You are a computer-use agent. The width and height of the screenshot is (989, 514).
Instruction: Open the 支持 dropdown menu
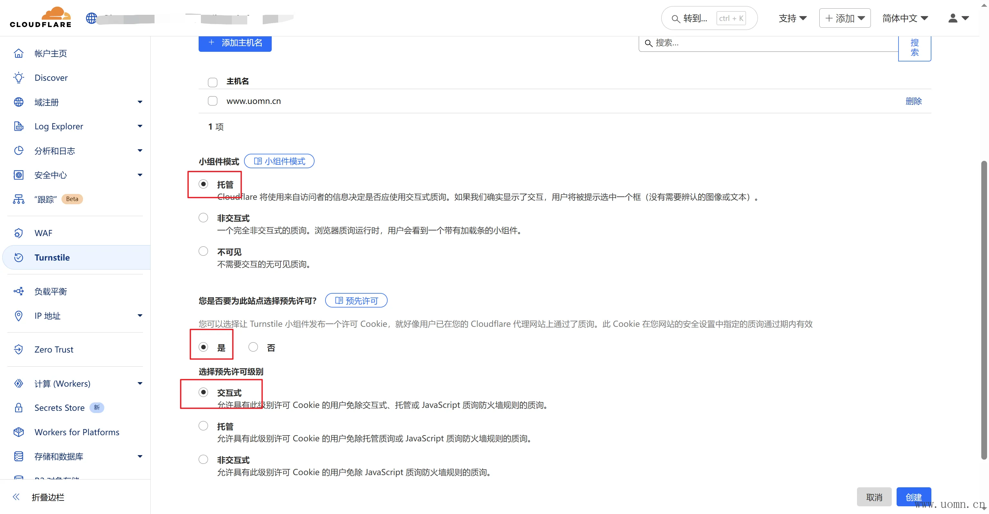792,18
